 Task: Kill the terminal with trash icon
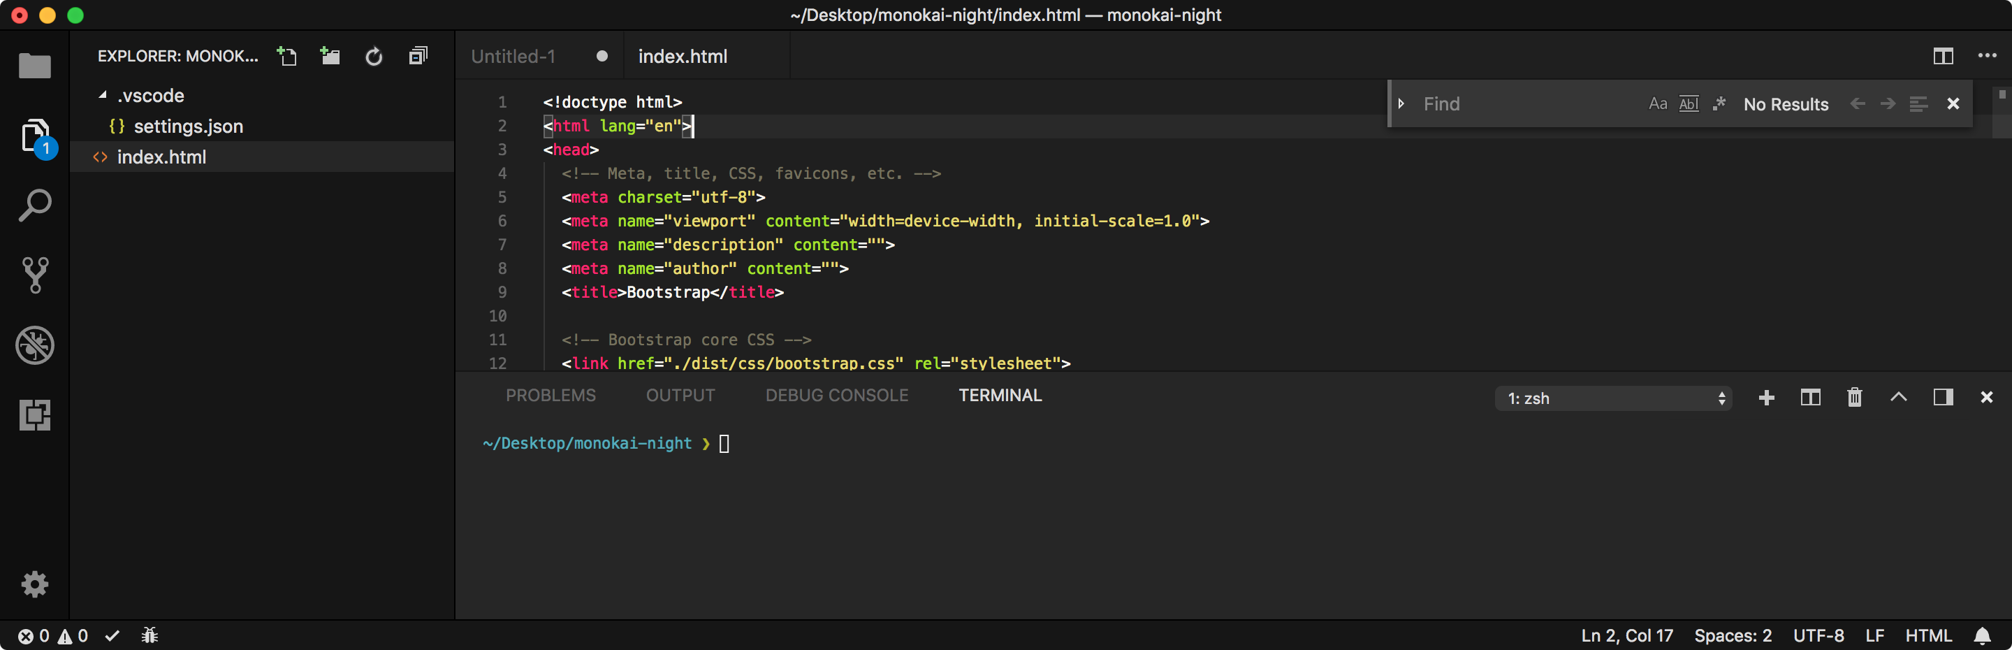(1854, 398)
